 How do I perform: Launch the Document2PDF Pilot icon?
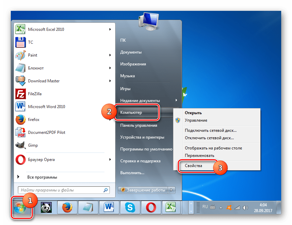pyautogui.click(x=20, y=132)
